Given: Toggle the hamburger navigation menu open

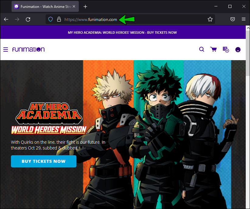Looking at the screenshot, I should click(x=5, y=49).
